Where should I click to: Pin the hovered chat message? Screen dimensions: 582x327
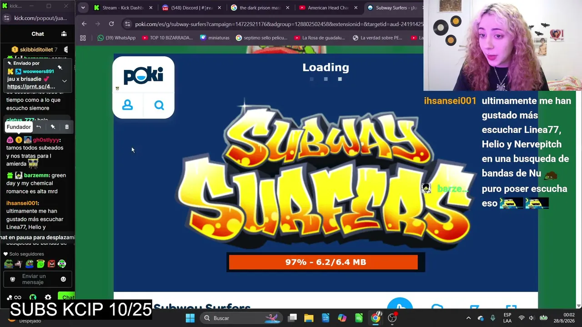point(53,127)
